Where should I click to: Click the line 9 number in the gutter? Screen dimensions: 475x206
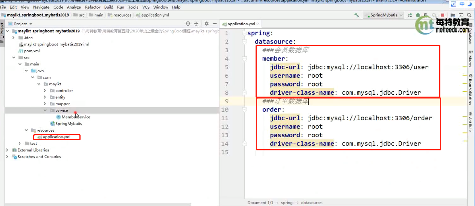tap(227, 101)
